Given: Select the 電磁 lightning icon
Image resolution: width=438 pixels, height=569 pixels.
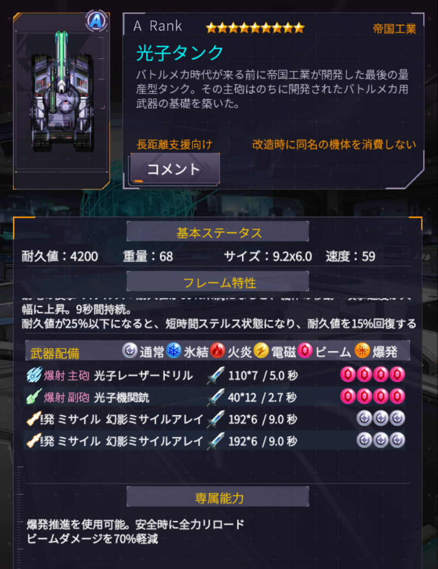Looking at the screenshot, I should [x=261, y=350].
